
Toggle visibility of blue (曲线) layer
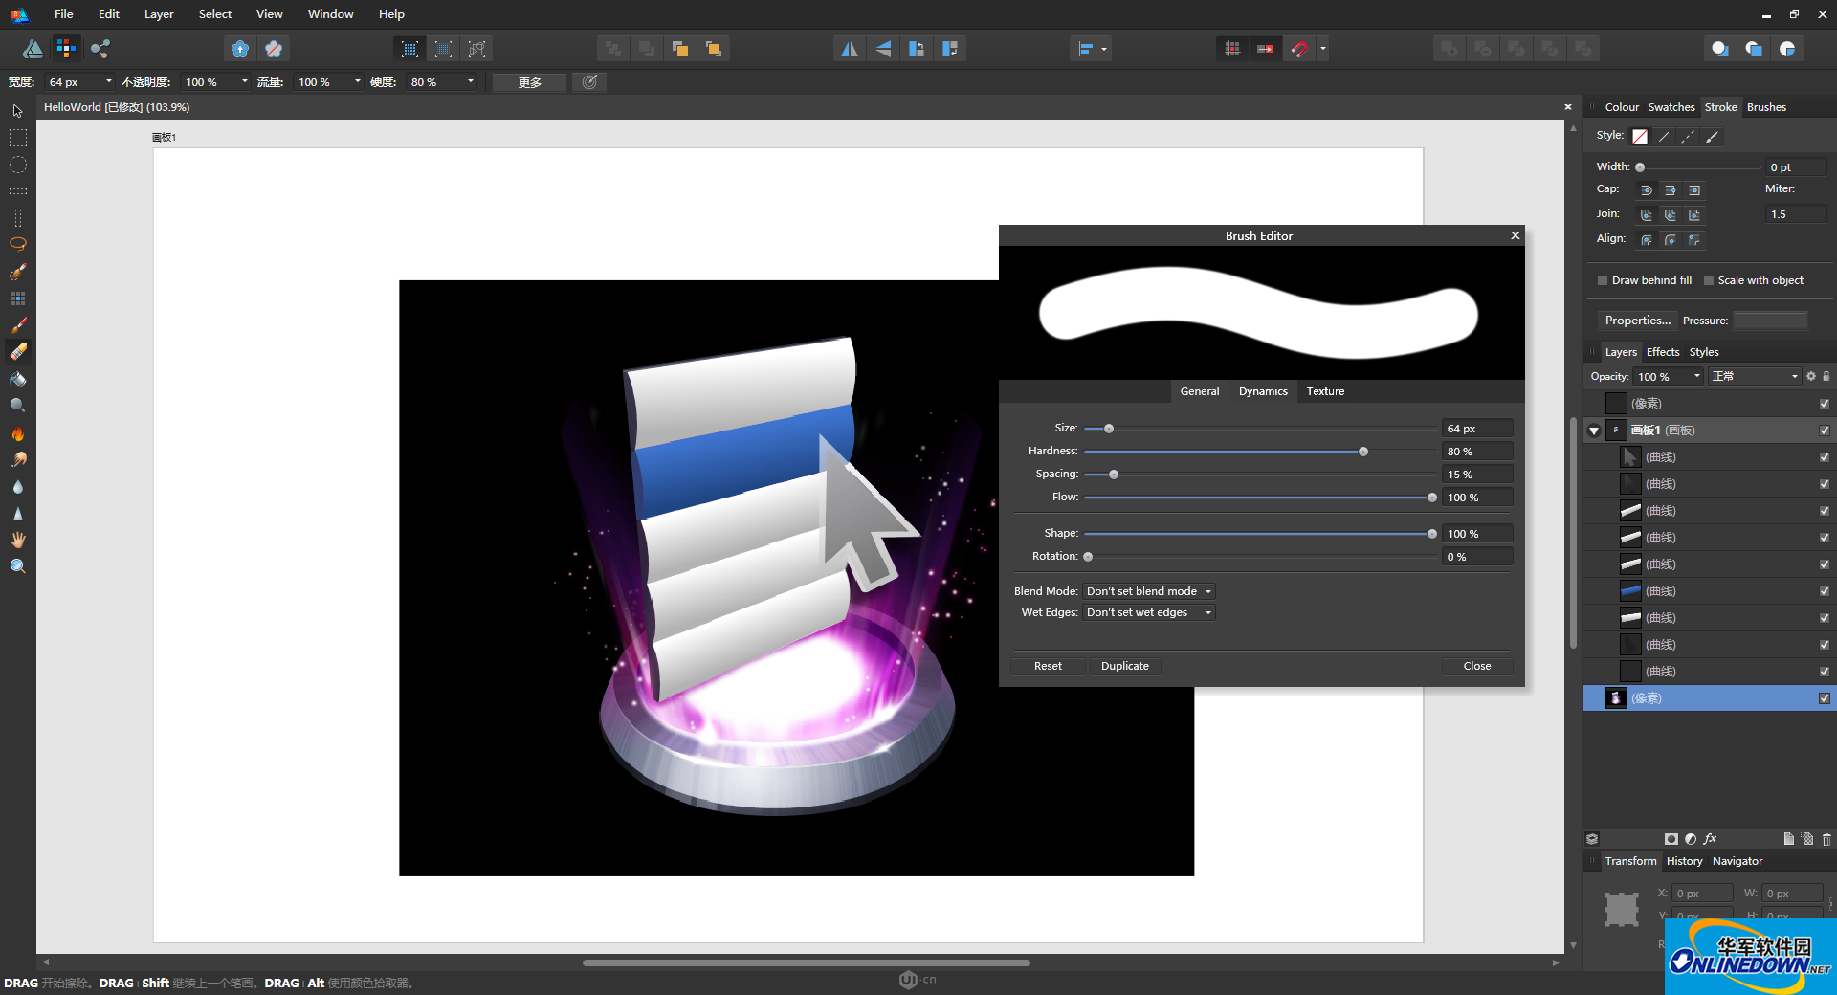coord(1825,591)
